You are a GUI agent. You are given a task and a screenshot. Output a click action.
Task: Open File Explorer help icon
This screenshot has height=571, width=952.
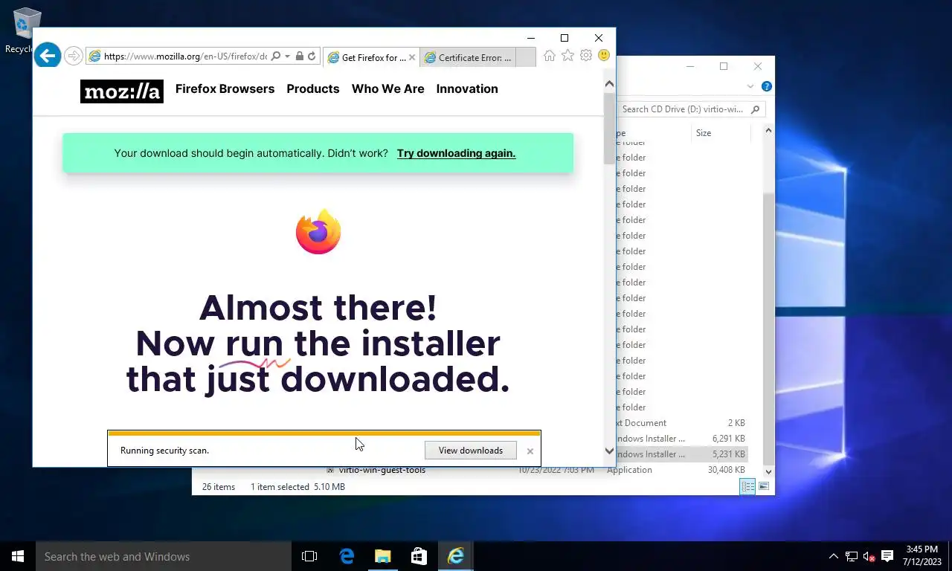(x=767, y=86)
